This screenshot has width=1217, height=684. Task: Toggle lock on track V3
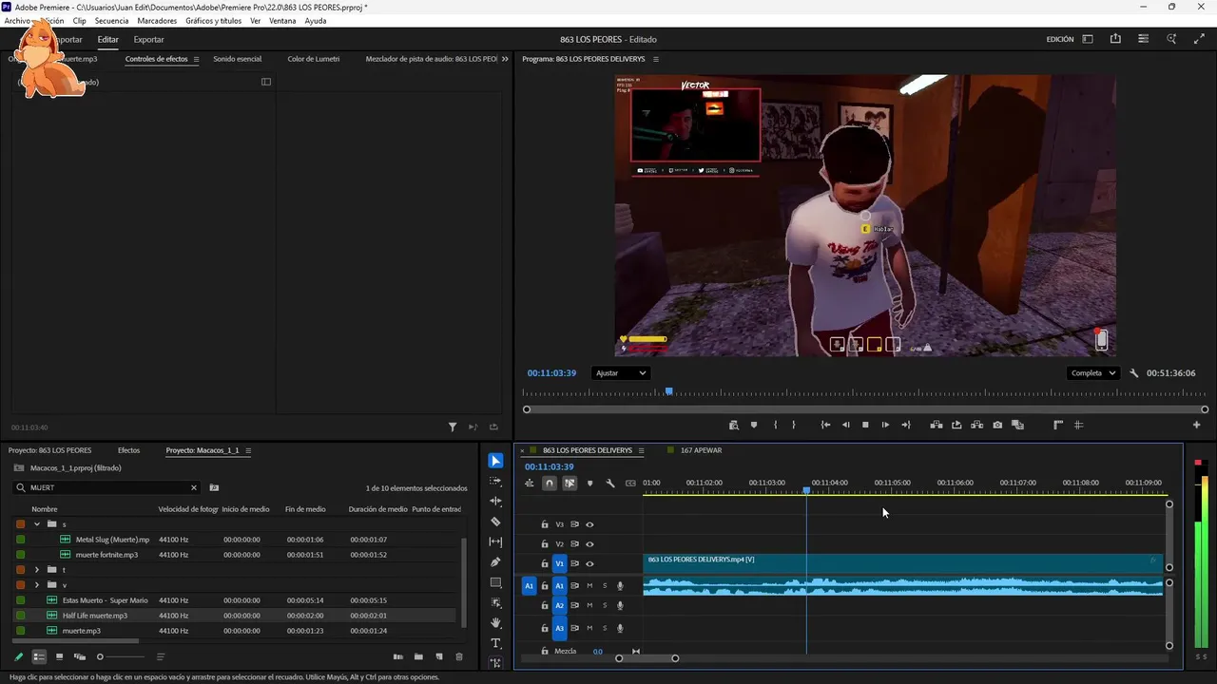point(545,524)
